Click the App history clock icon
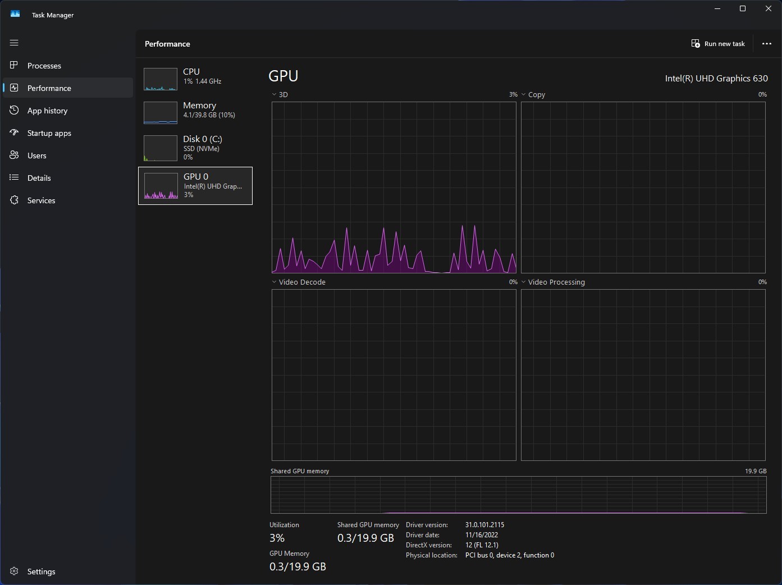 tap(14, 111)
